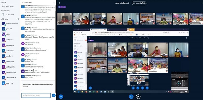
Task: Select the webcam tile of the green-shirted person
Action: point(164,19)
